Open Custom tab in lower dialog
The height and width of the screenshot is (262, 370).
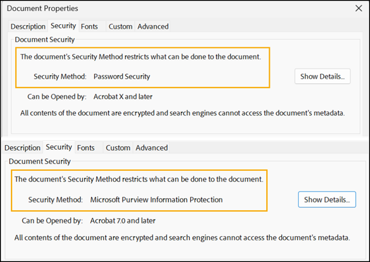(x=118, y=148)
